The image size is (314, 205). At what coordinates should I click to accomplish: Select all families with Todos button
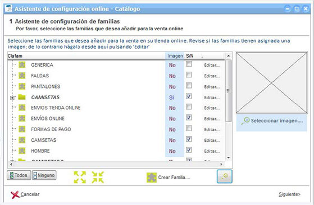pyautogui.click(x=19, y=175)
